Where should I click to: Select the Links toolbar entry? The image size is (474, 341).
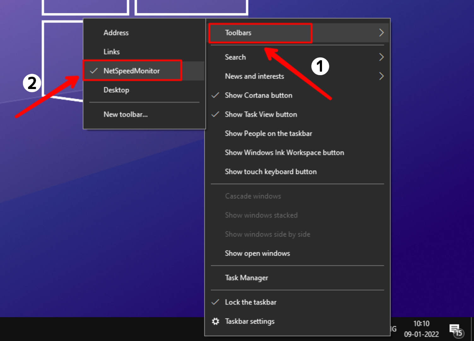(112, 51)
